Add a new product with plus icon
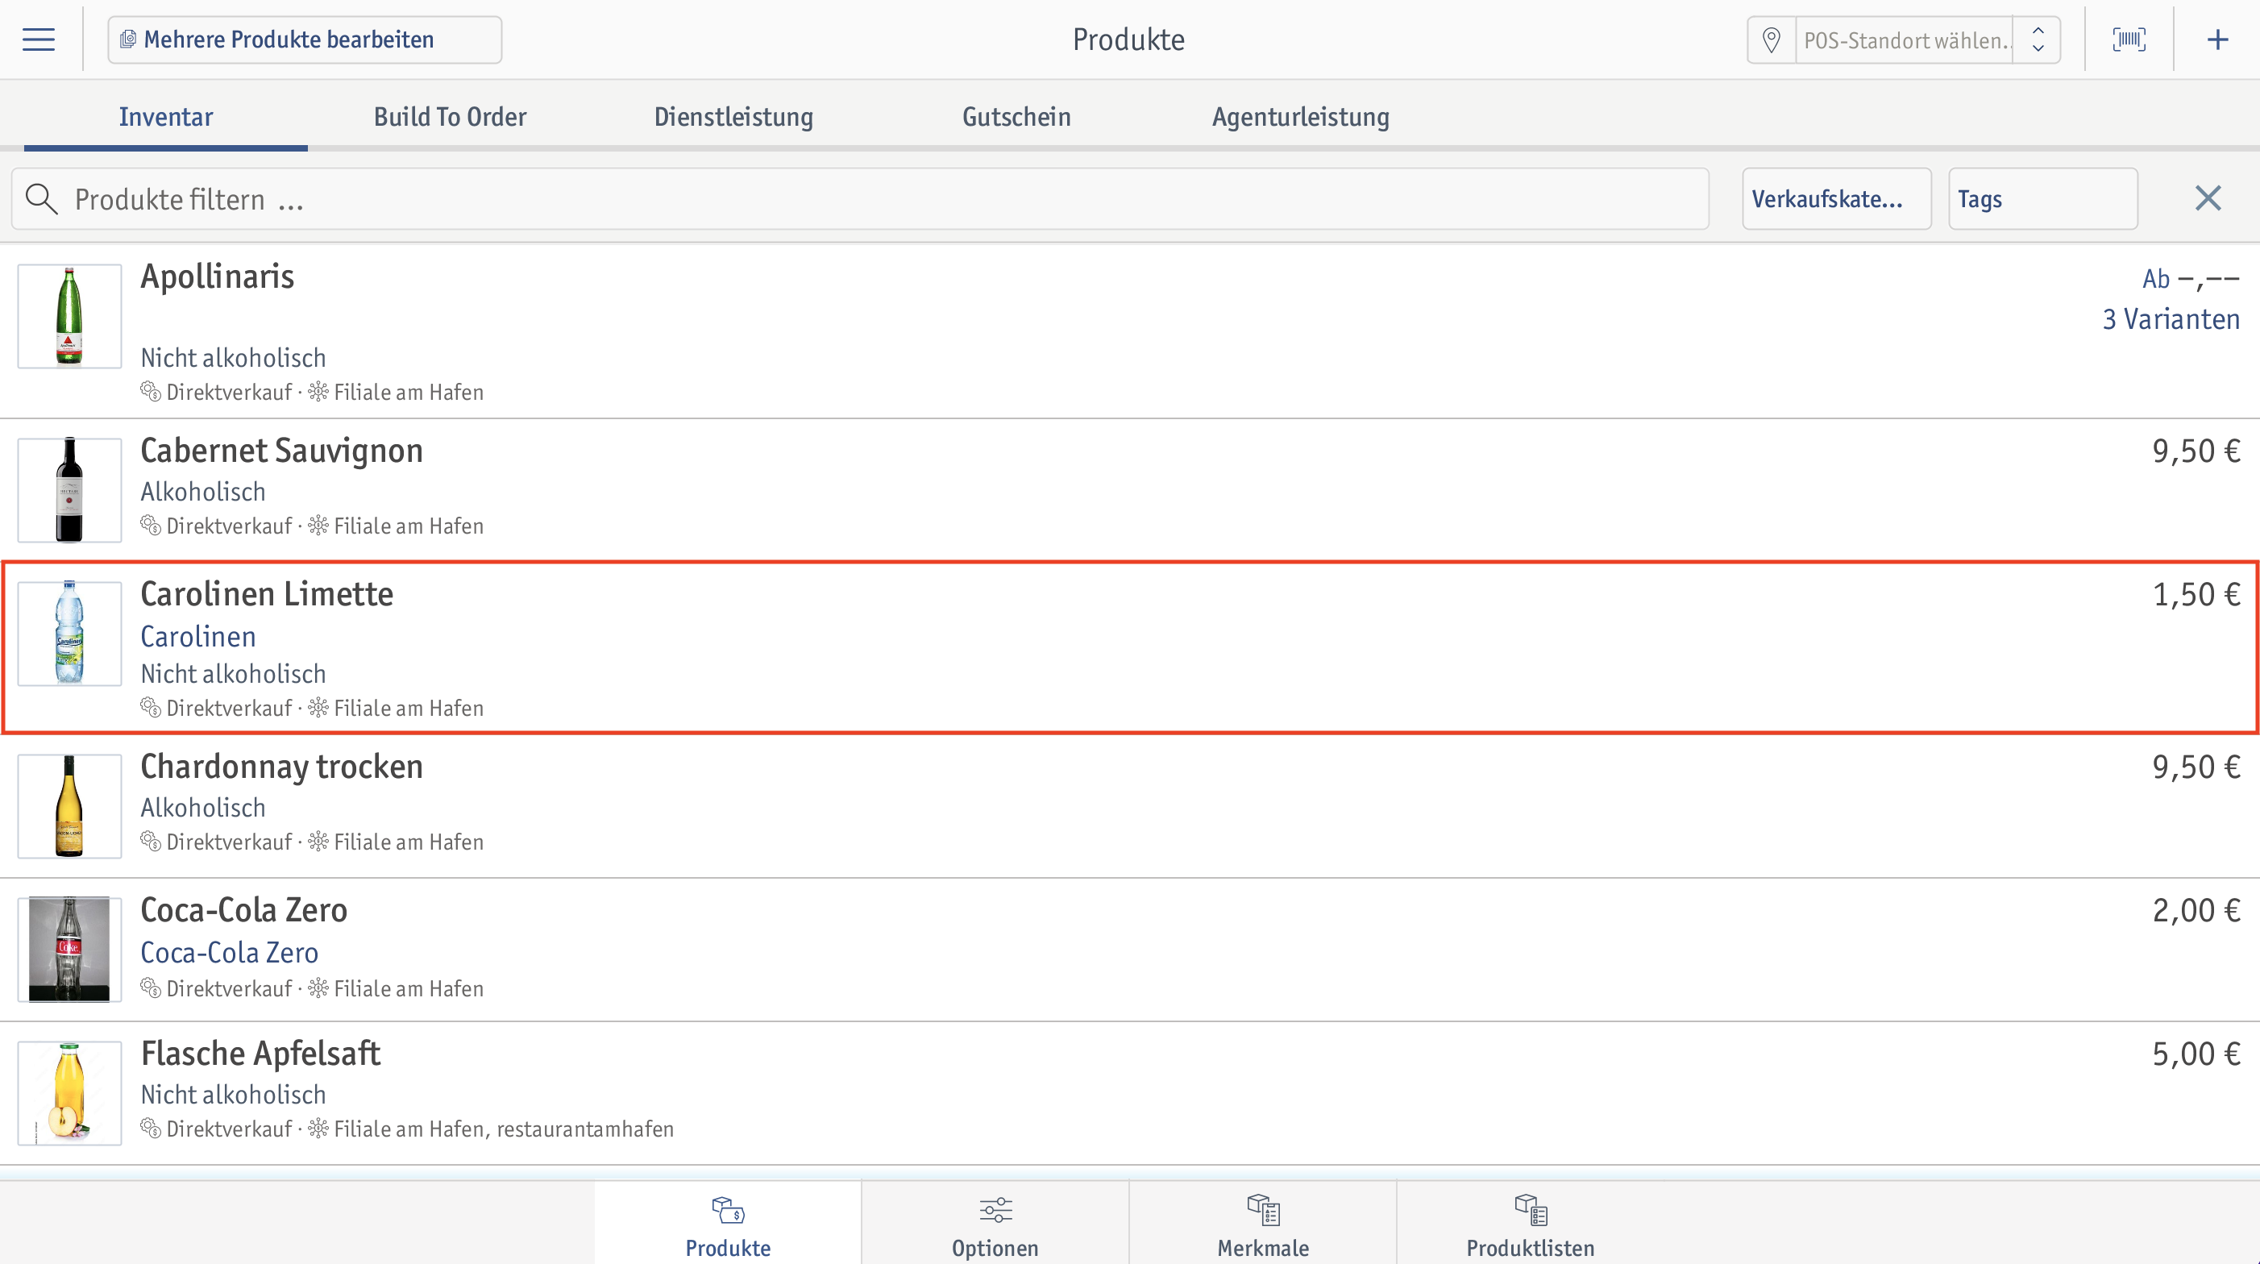This screenshot has width=2260, height=1264. point(2217,39)
